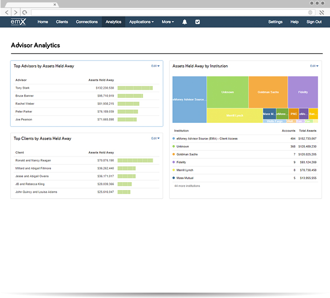
Task: Click the Institution column header
Action: pyautogui.click(x=181, y=130)
